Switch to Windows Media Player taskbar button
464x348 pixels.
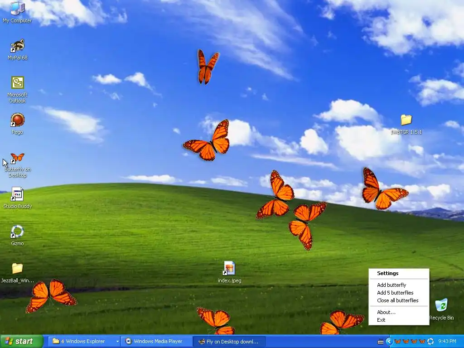[x=157, y=342]
